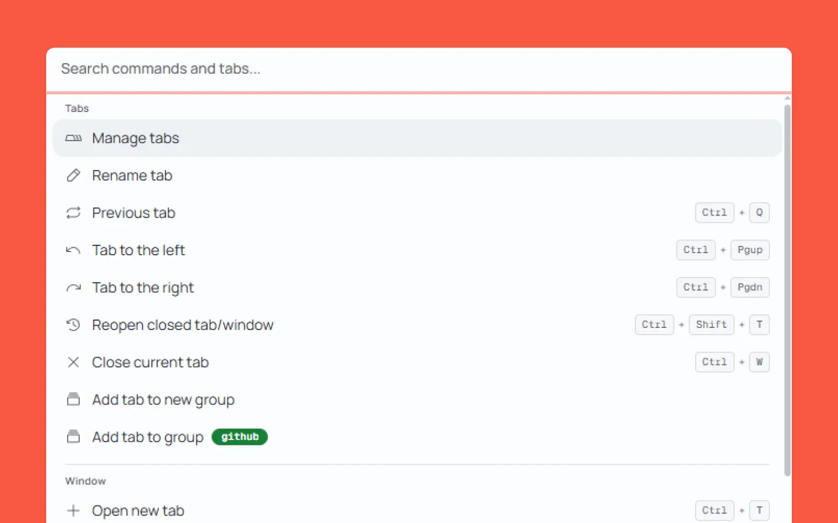This screenshot has width=838, height=523.
Task: Select the Manage tabs command
Action: pos(417,138)
